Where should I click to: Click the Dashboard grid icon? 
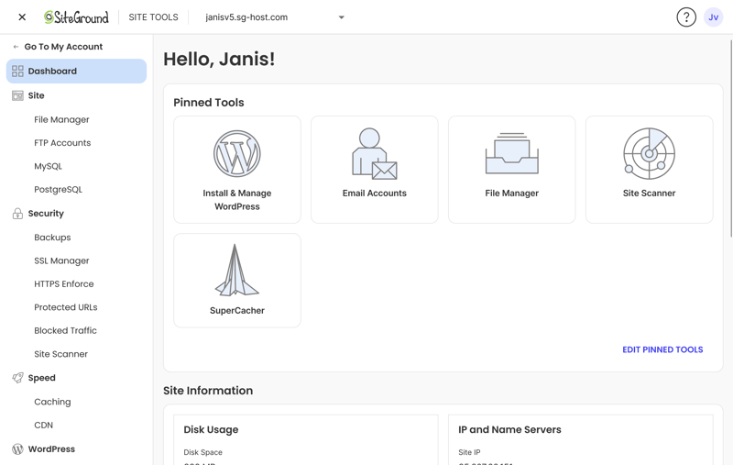(17, 72)
